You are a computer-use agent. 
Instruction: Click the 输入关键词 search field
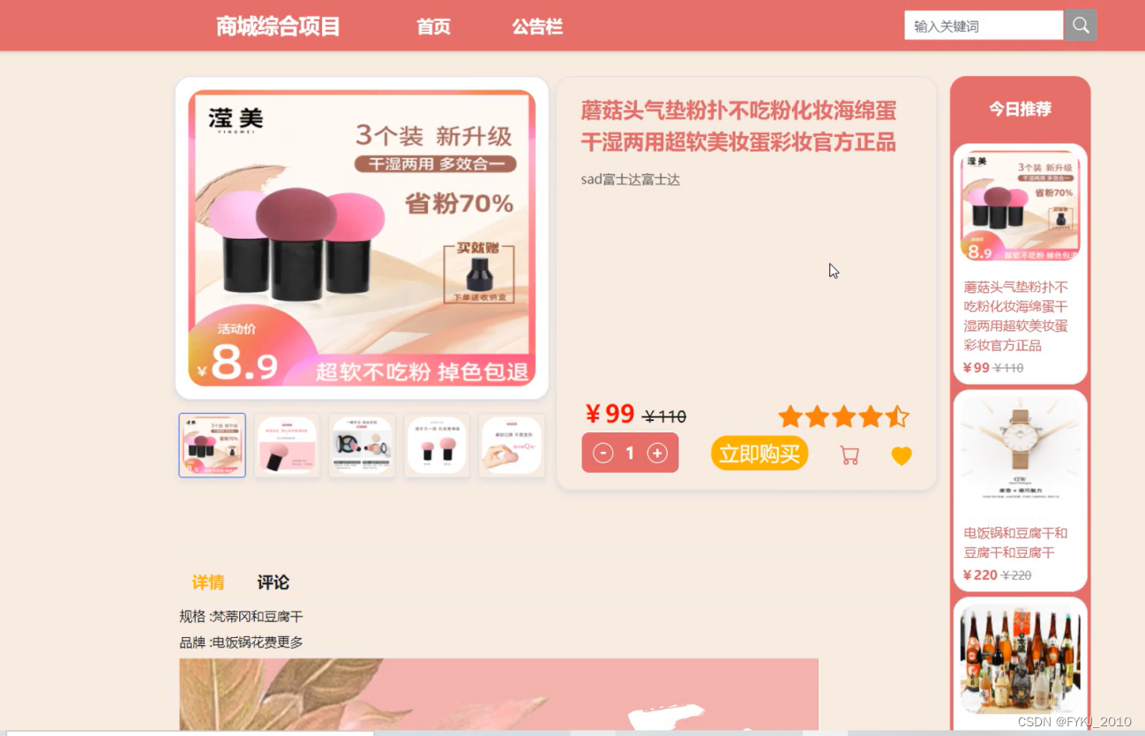pos(984,26)
